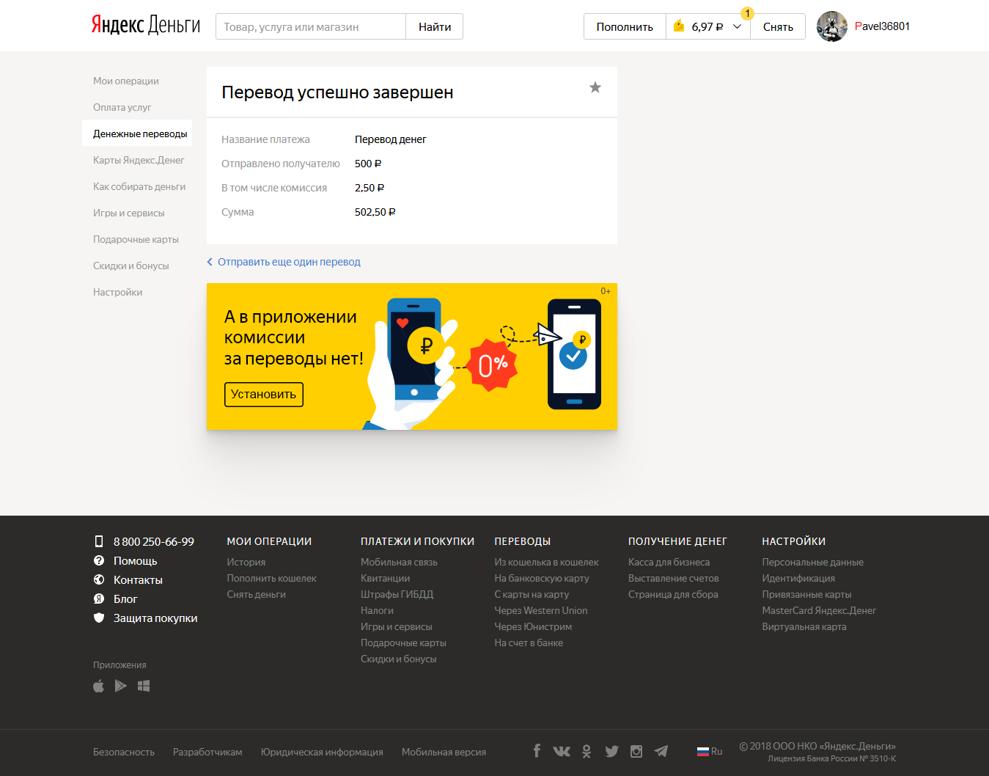Open the Привязанные карты footer link
The height and width of the screenshot is (776, 989).
[806, 594]
